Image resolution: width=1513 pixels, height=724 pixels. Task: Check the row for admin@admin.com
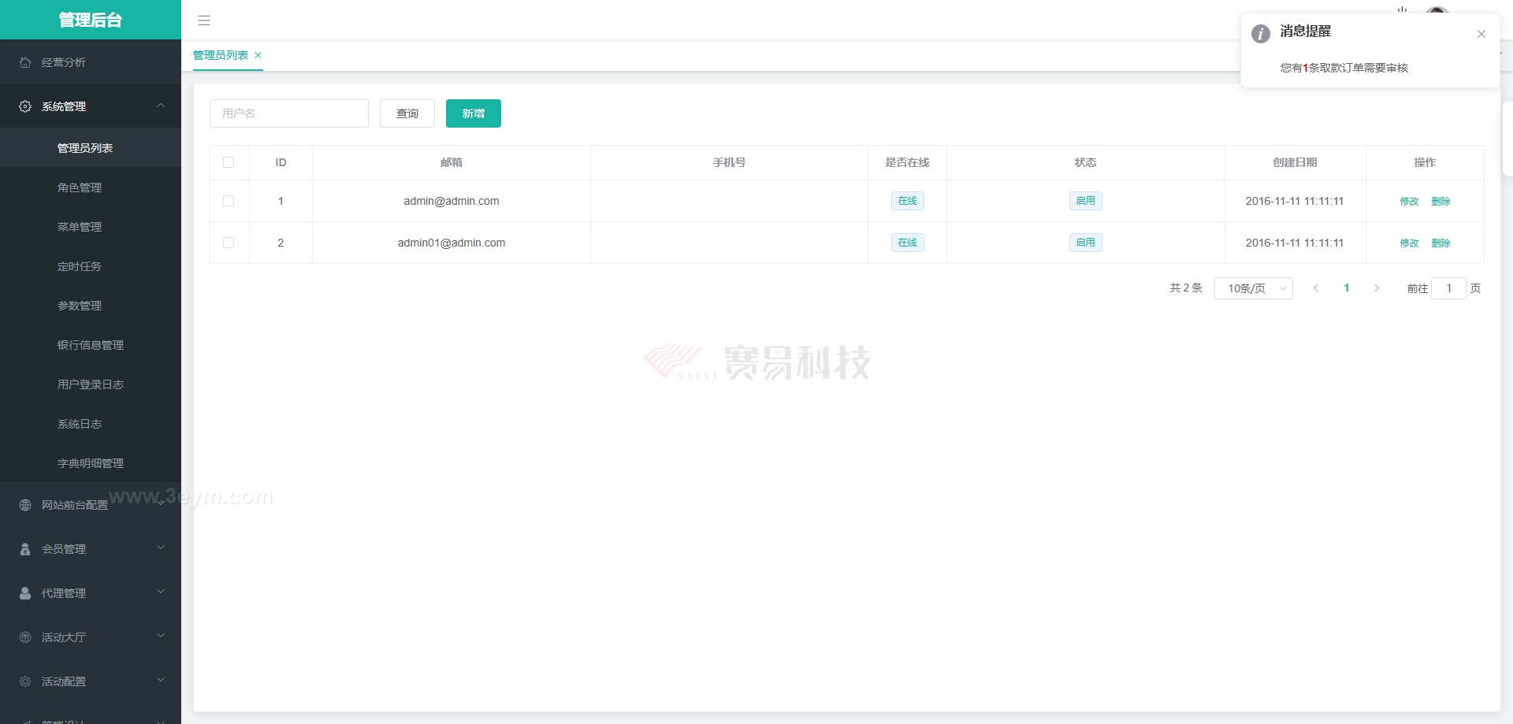[229, 201]
